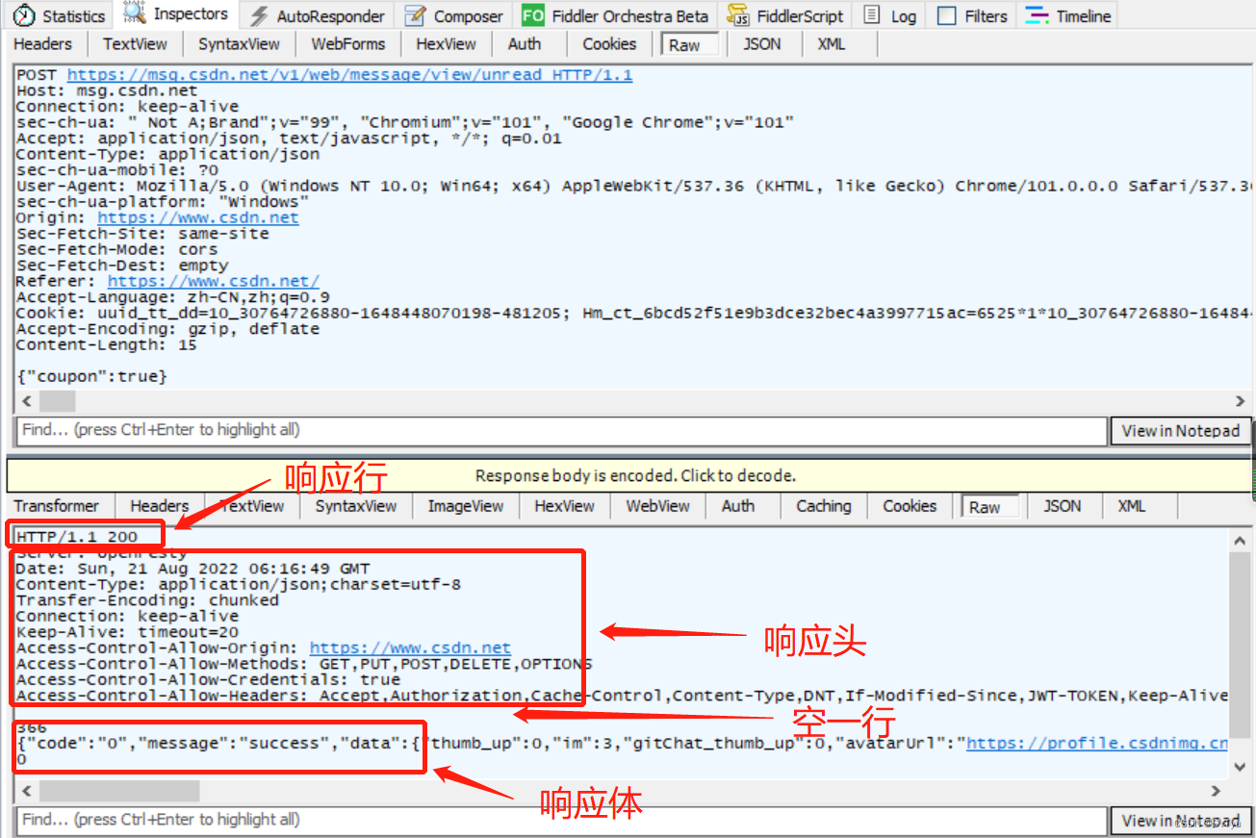Image resolution: width=1256 pixels, height=838 pixels.
Task: Select response ImageView tab
Action: point(466,506)
